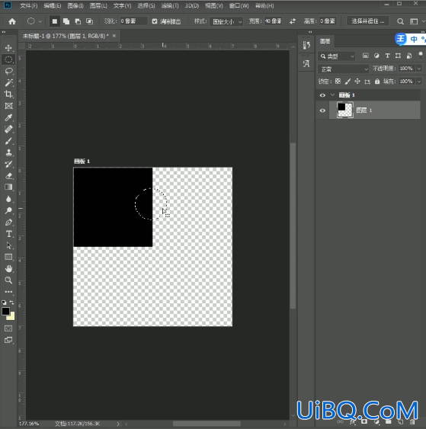Select the Clone Stamp tool
Image resolution: width=426 pixels, height=429 pixels.
(8, 152)
